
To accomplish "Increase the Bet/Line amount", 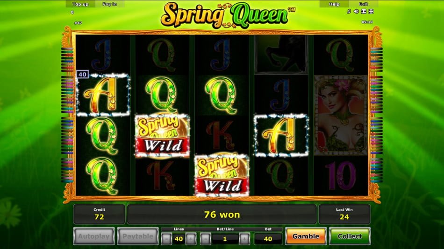I will 244,239.
